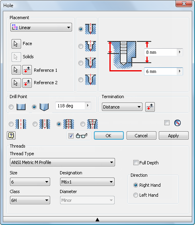Click the 8 mm depth input field
Screen dimensions: 195x225
coord(163,52)
